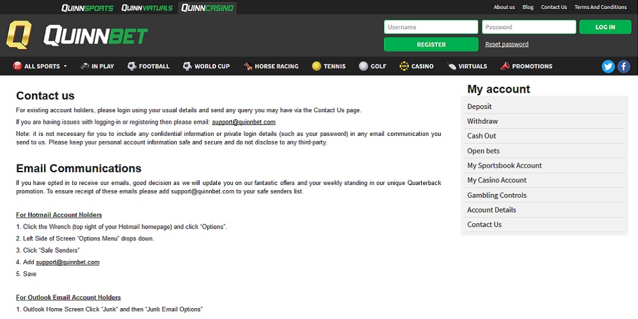Expand the All Sports dropdown arrow
638x319 pixels.
click(65, 66)
